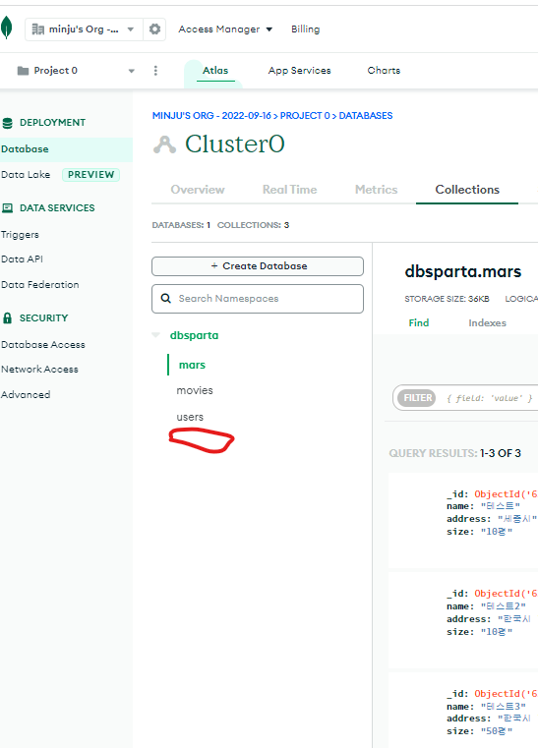
Task: Click the SECURITY lock icon
Action: tap(7, 318)
